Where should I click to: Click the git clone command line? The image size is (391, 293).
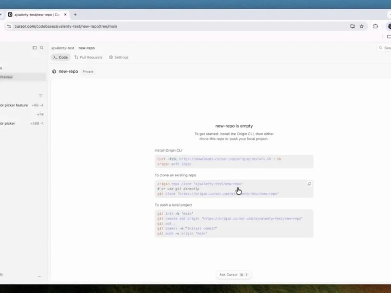(x=218, y=193)
